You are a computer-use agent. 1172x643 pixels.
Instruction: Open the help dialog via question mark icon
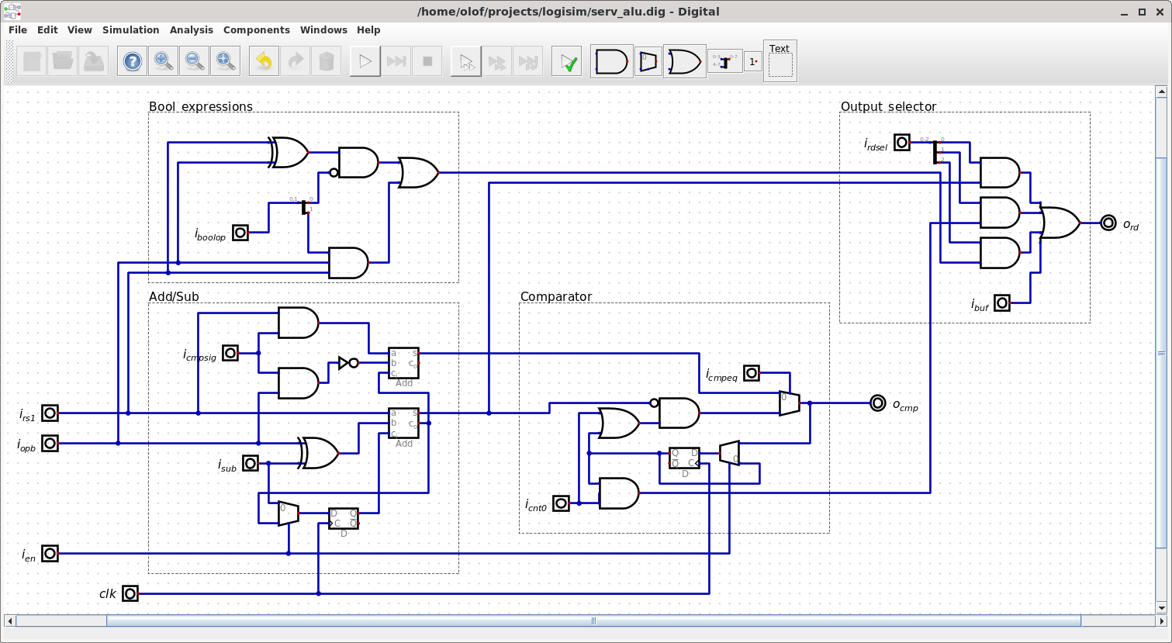point(133,61)
